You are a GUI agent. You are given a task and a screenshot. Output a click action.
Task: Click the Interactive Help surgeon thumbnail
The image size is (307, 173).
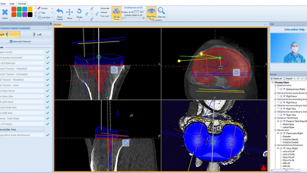[x=289, y=48]
